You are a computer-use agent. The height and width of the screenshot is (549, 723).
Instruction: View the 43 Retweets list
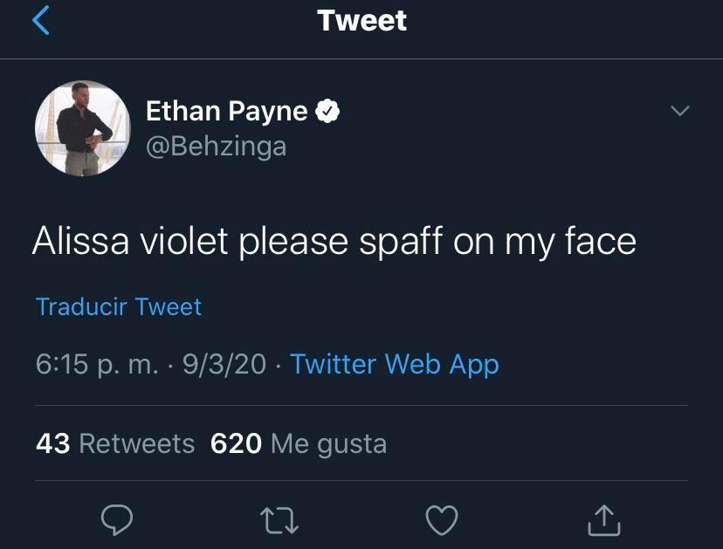(115, 443)
